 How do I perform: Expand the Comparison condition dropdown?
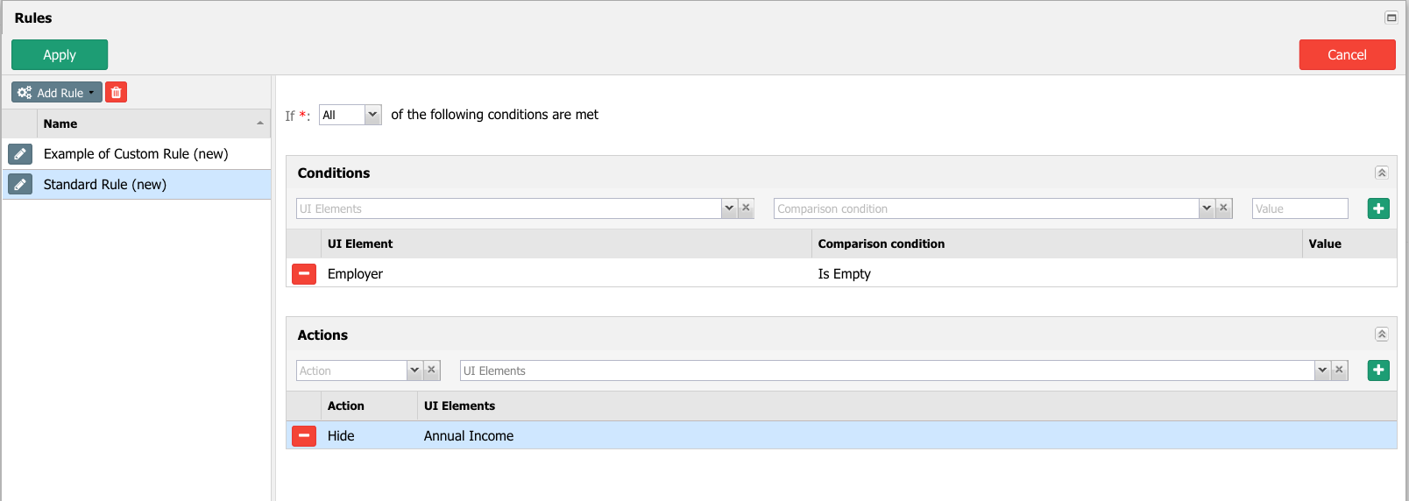point(1207,208)
